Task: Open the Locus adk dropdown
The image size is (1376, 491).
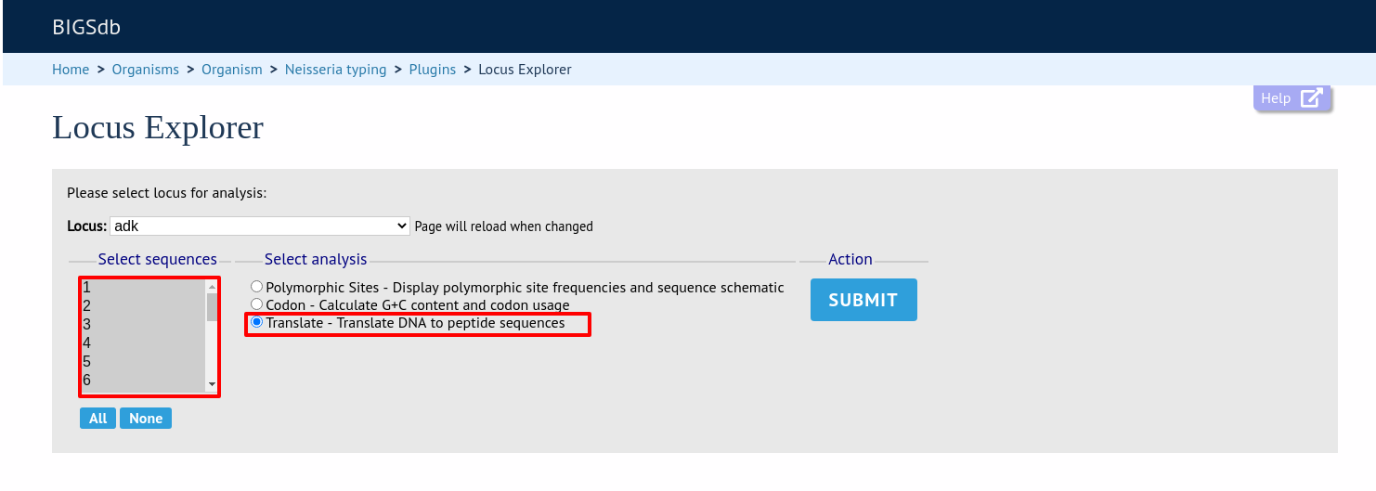Action: pos(260,226)
